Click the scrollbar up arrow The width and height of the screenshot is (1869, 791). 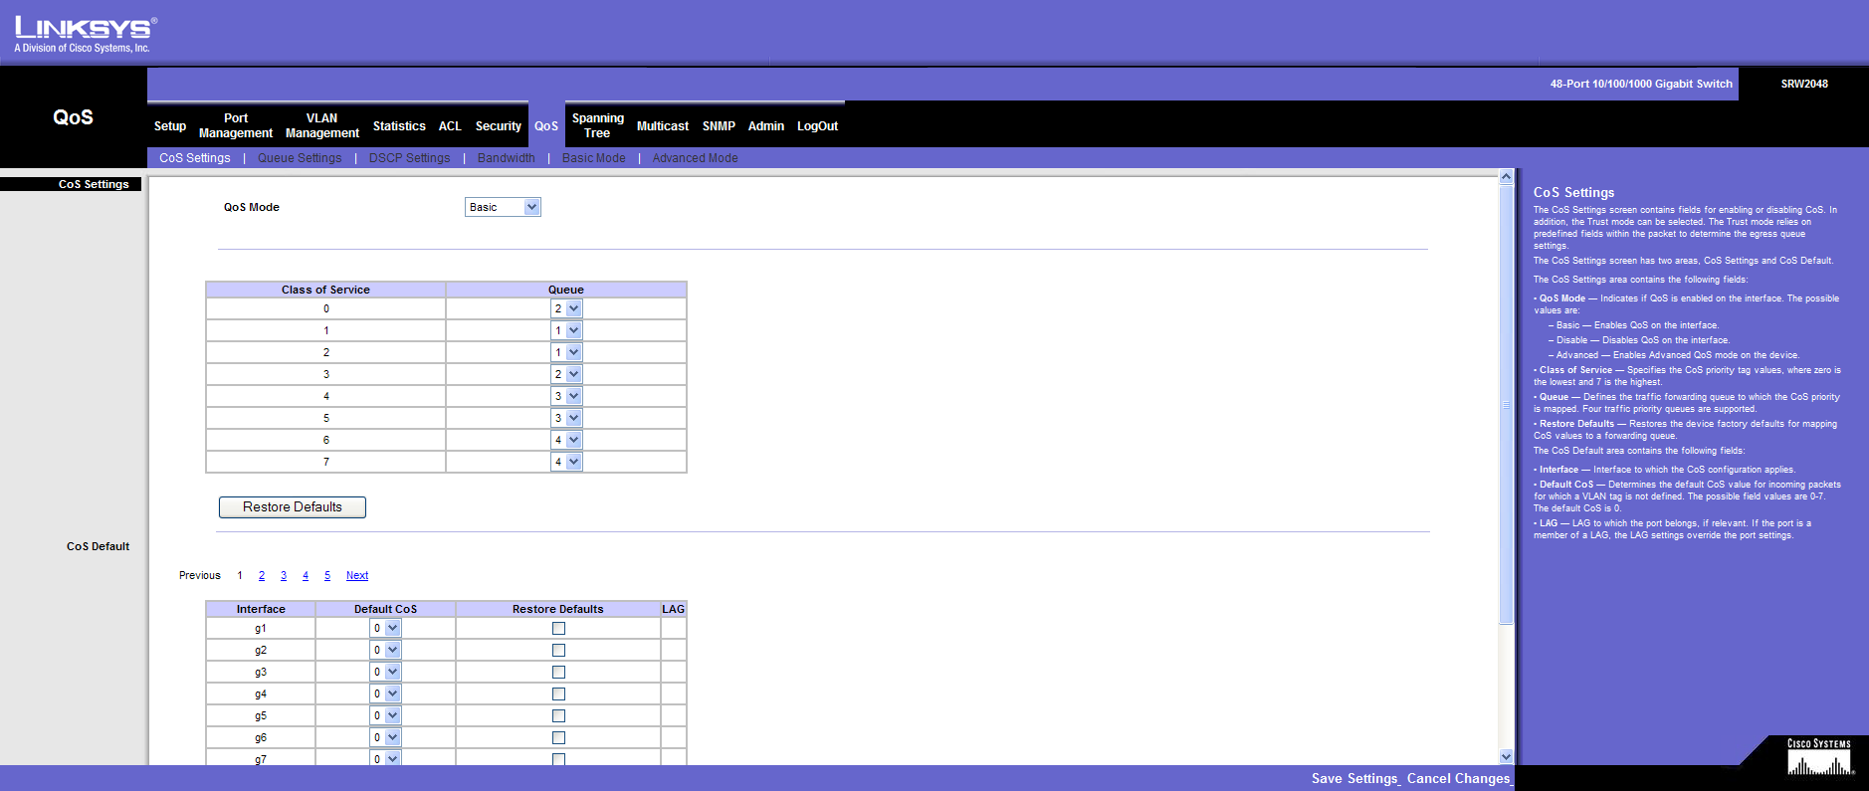[1506, 177]
